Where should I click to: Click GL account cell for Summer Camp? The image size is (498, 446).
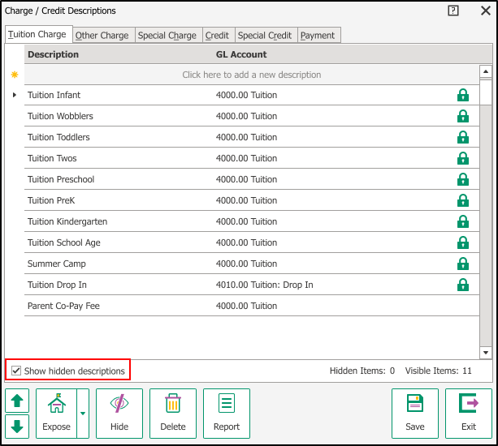coord(246,264)
